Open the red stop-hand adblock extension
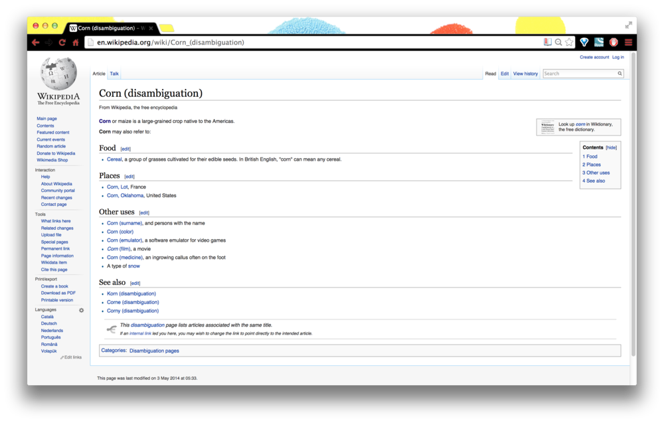Screen dimensions: 664x423 [614, 42]
